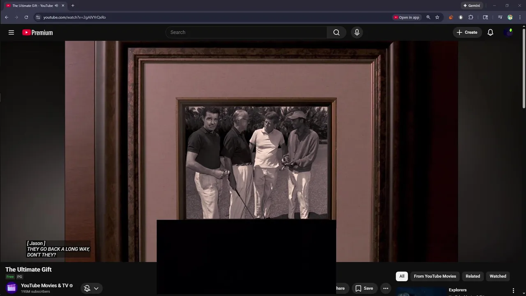Start voice search with microphone icon
The image size is (526, 296).
click(x=357, y=32)
